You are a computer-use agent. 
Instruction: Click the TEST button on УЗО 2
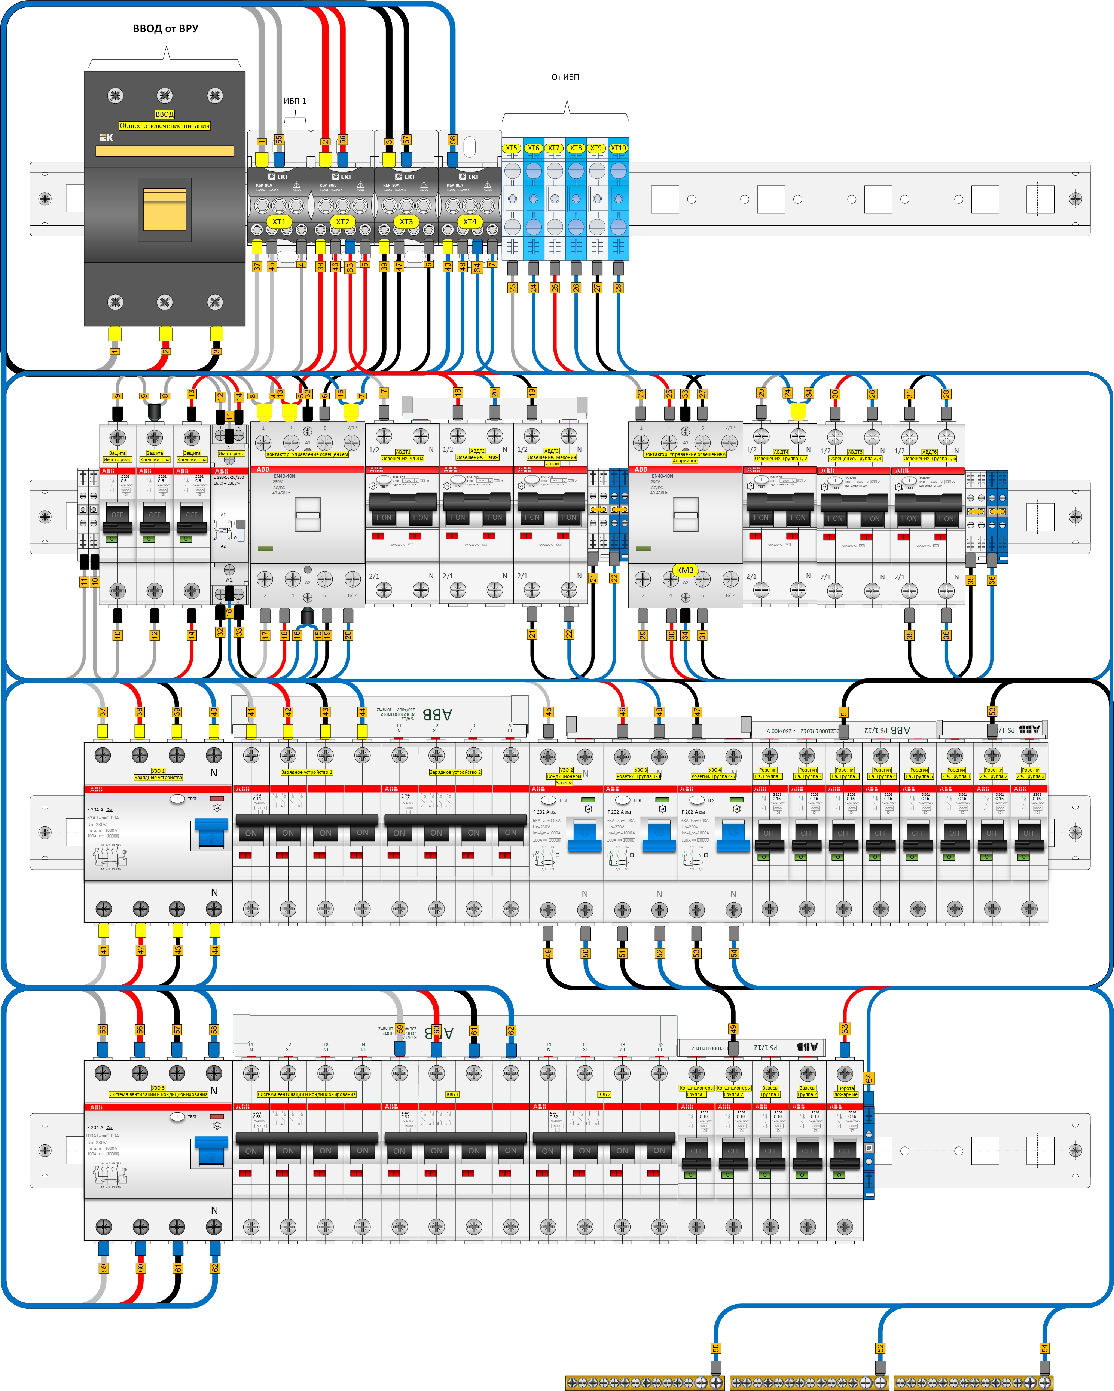[549, 800]
